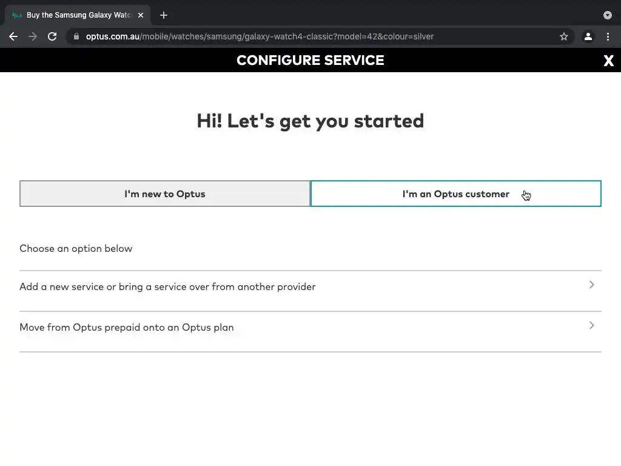Open the Chrome profile icon
Image resolution: width=621 pixels, height=466 pixels.
pos(588,36)
